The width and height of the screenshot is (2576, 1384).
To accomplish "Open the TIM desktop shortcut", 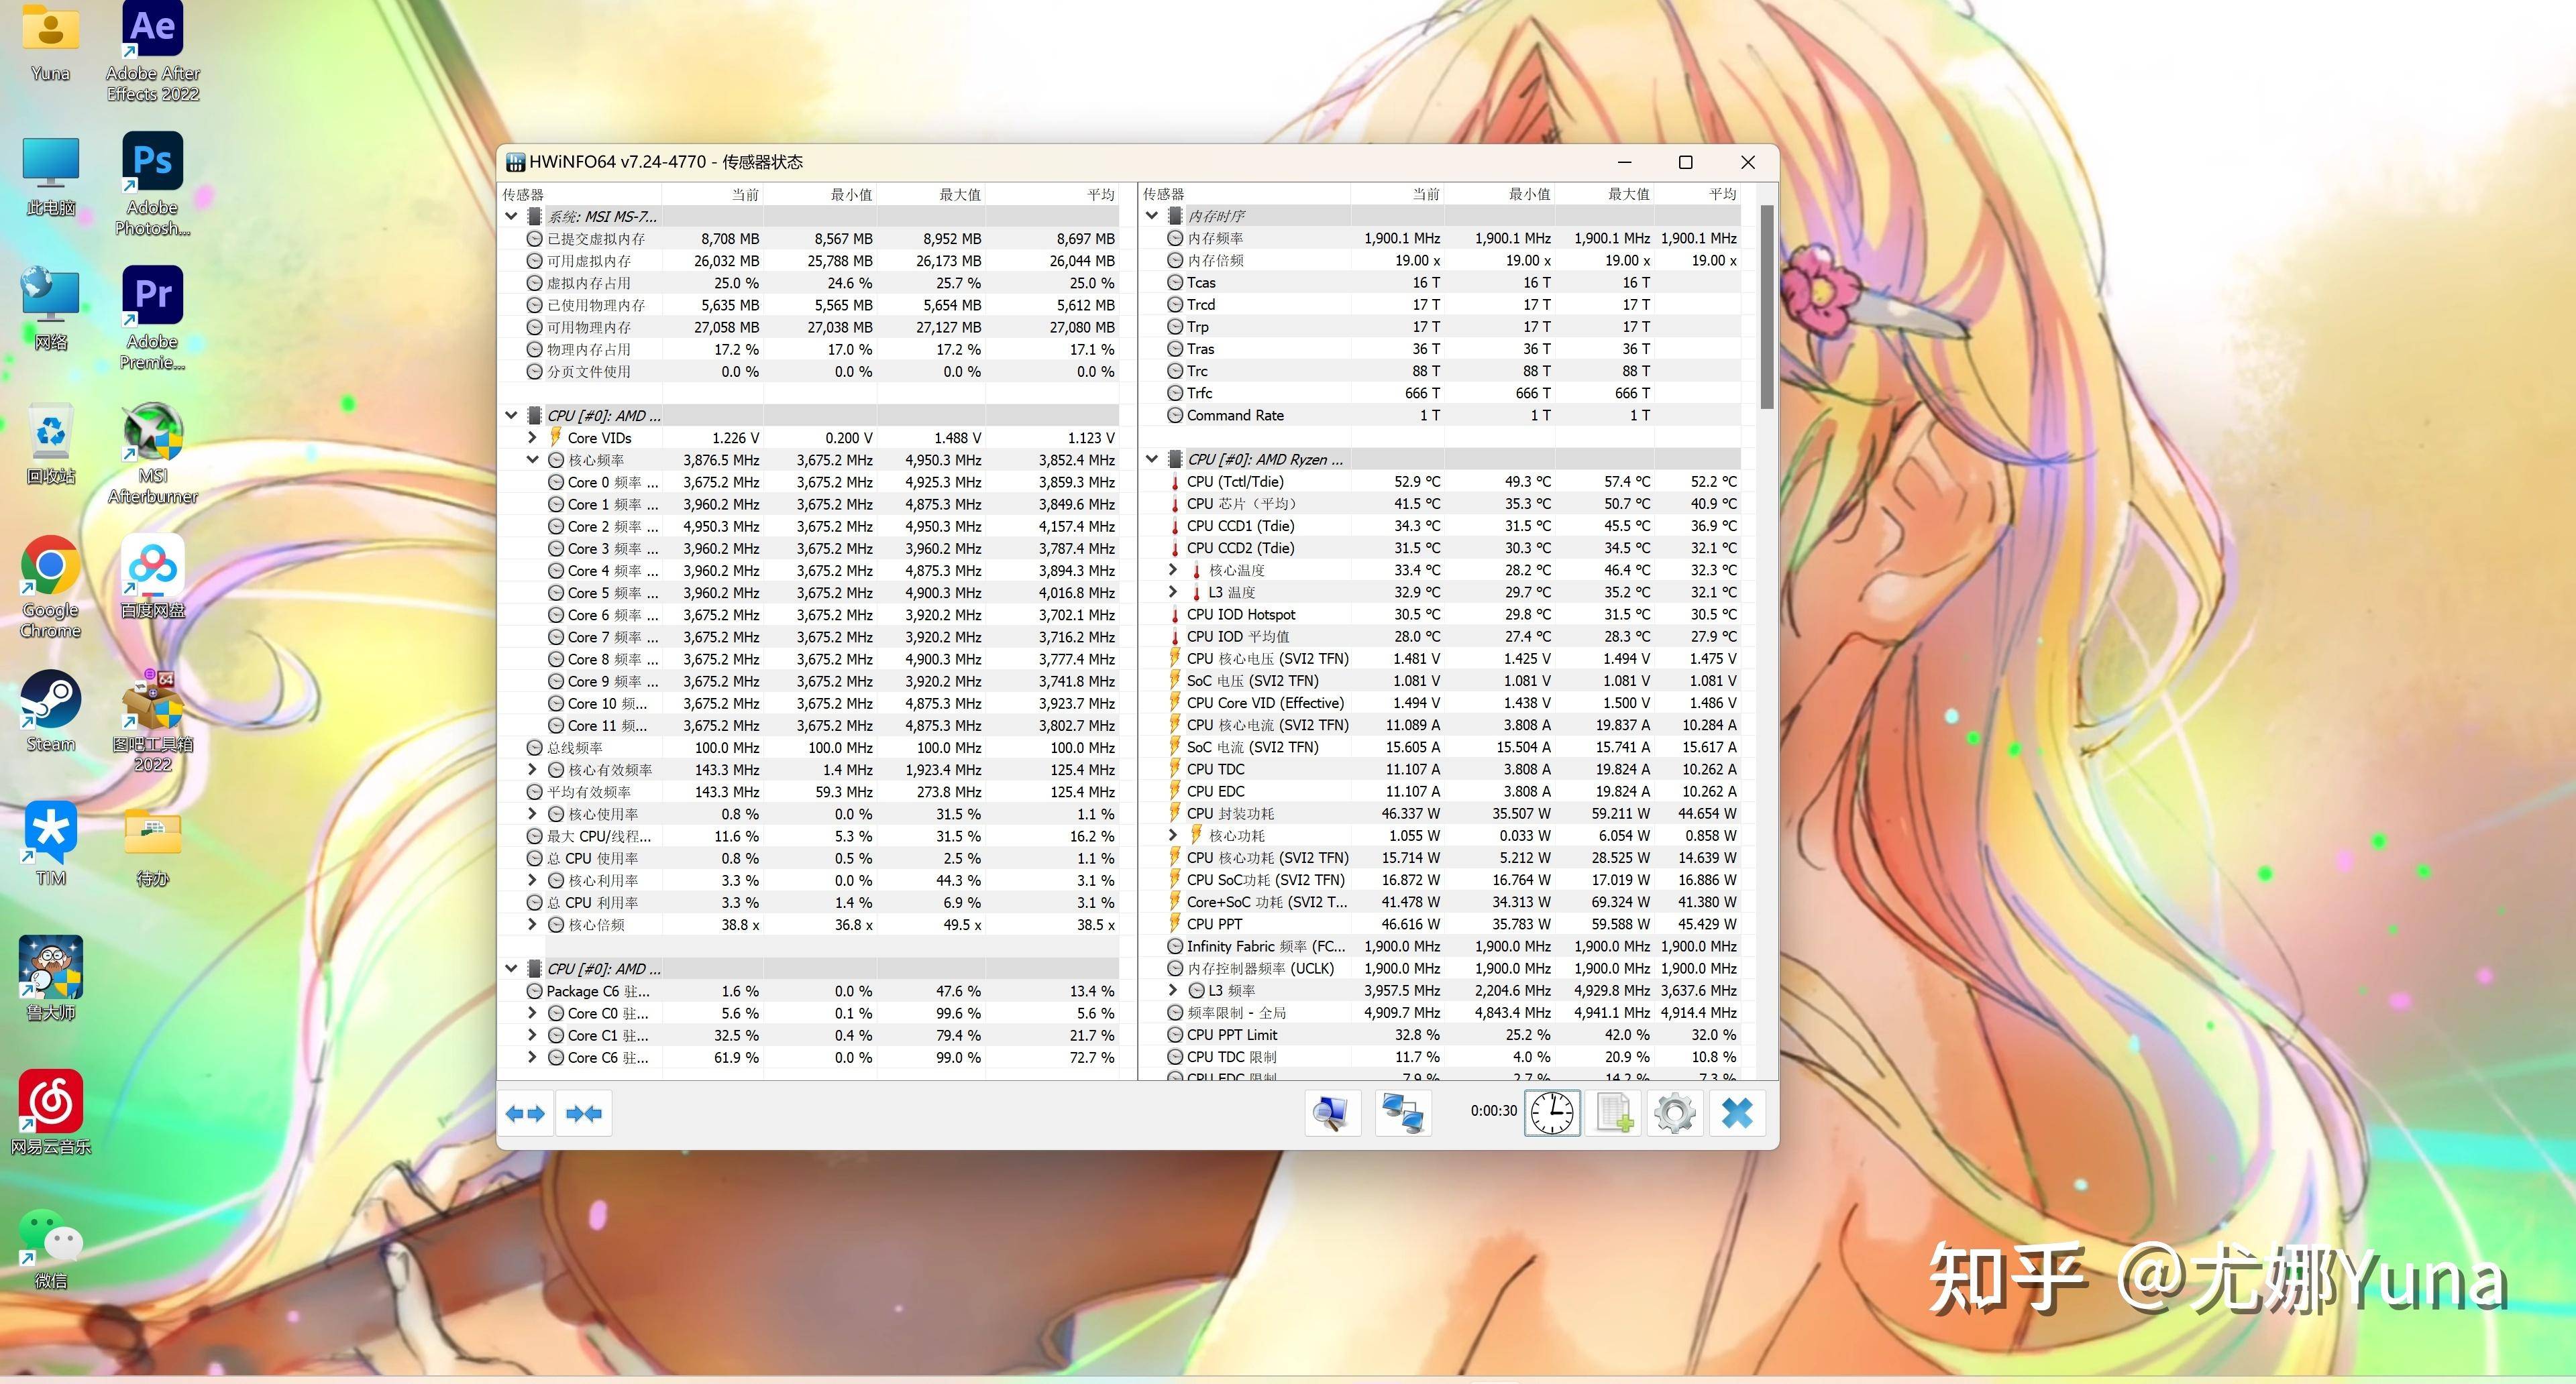I will pyautogui.click(x=51, y=844).
